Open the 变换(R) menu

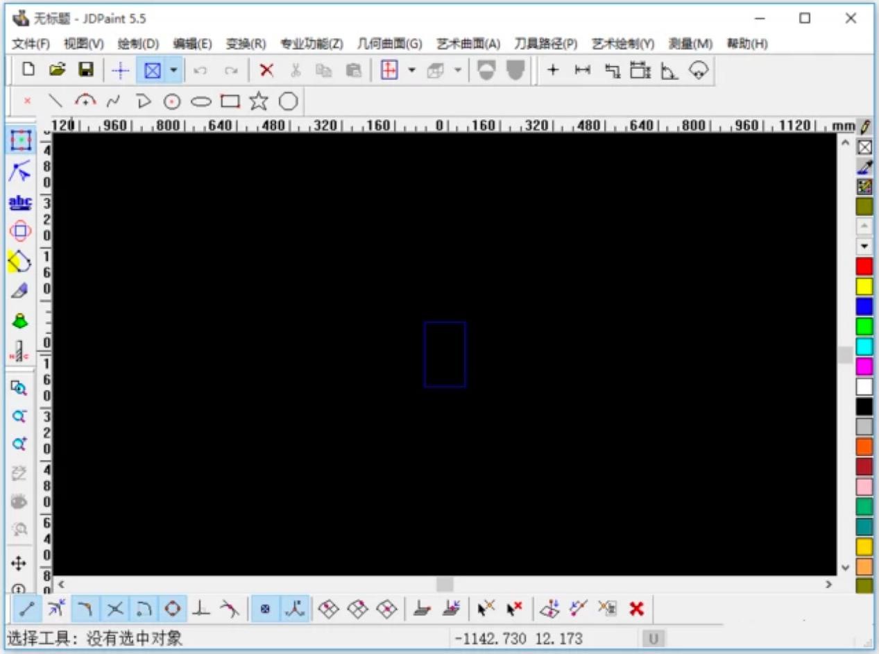coord(246,43)
